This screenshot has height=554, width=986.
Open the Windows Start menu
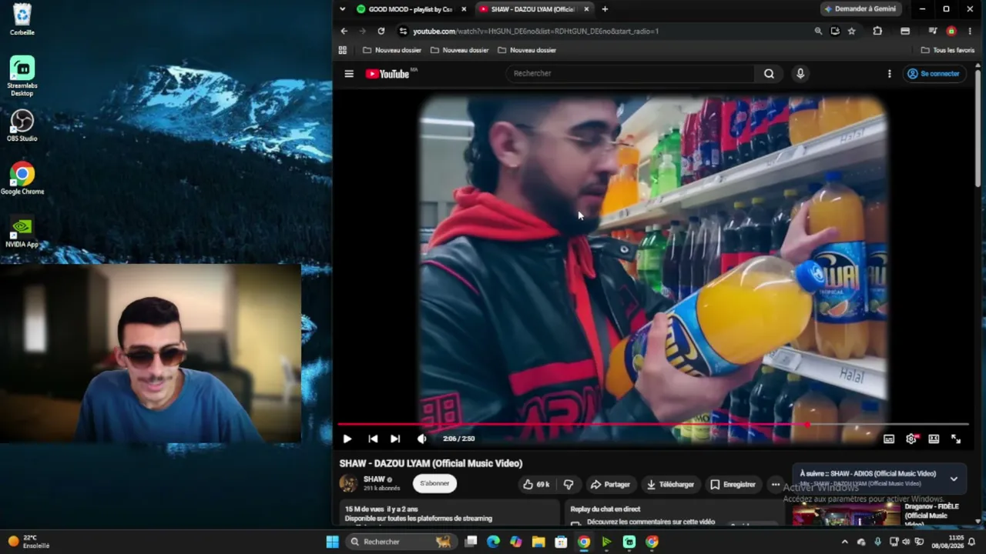(x=332, y=542)
